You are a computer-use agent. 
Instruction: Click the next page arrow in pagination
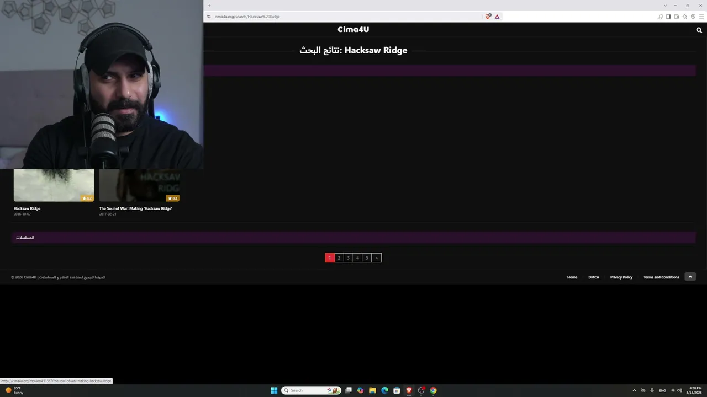pyautogui.click(x=377, y=258)
